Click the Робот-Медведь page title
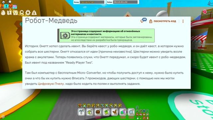 coord(51,21)
